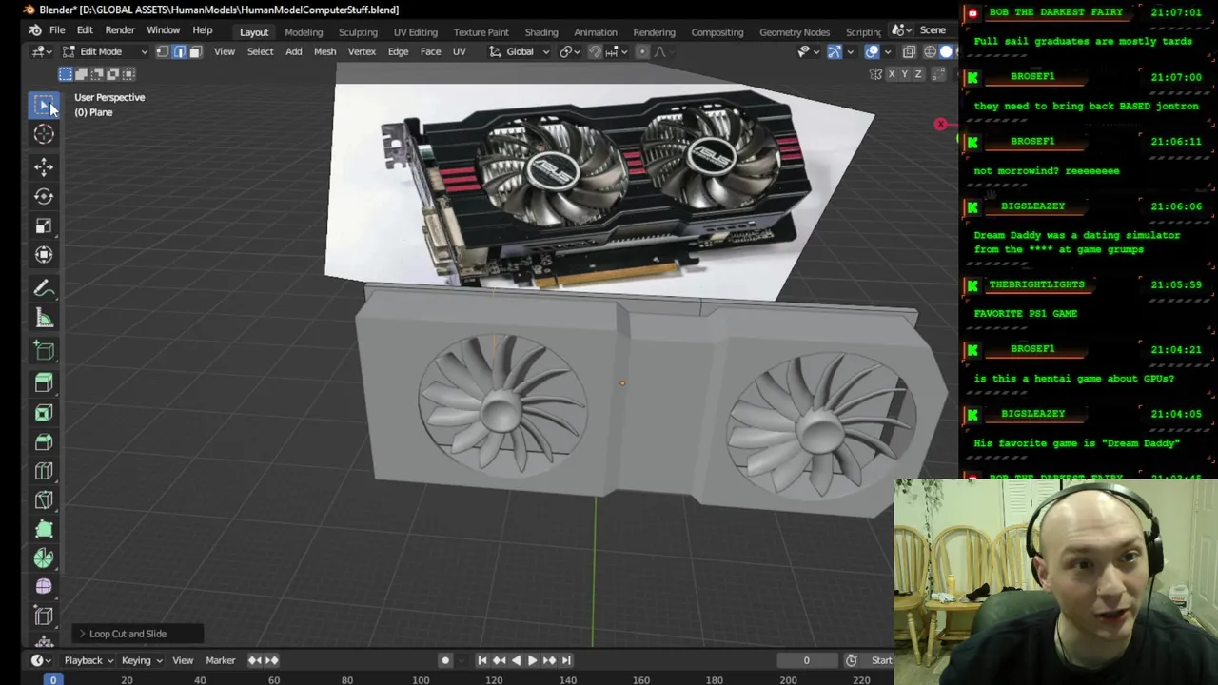Open the Edit Mode dropdown

pos(107,51)
